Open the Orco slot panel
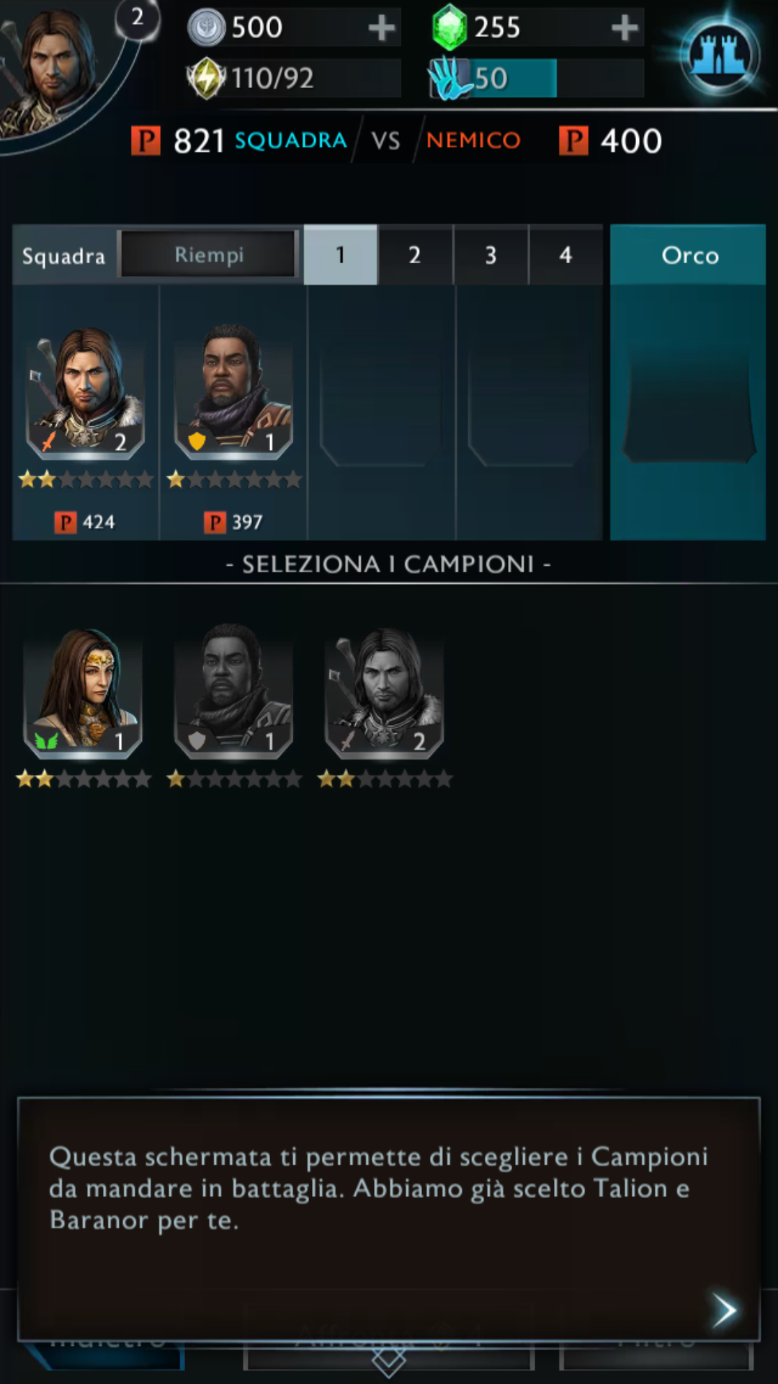The width and height of the screenshot is (778, 1384). coord(688,382)
